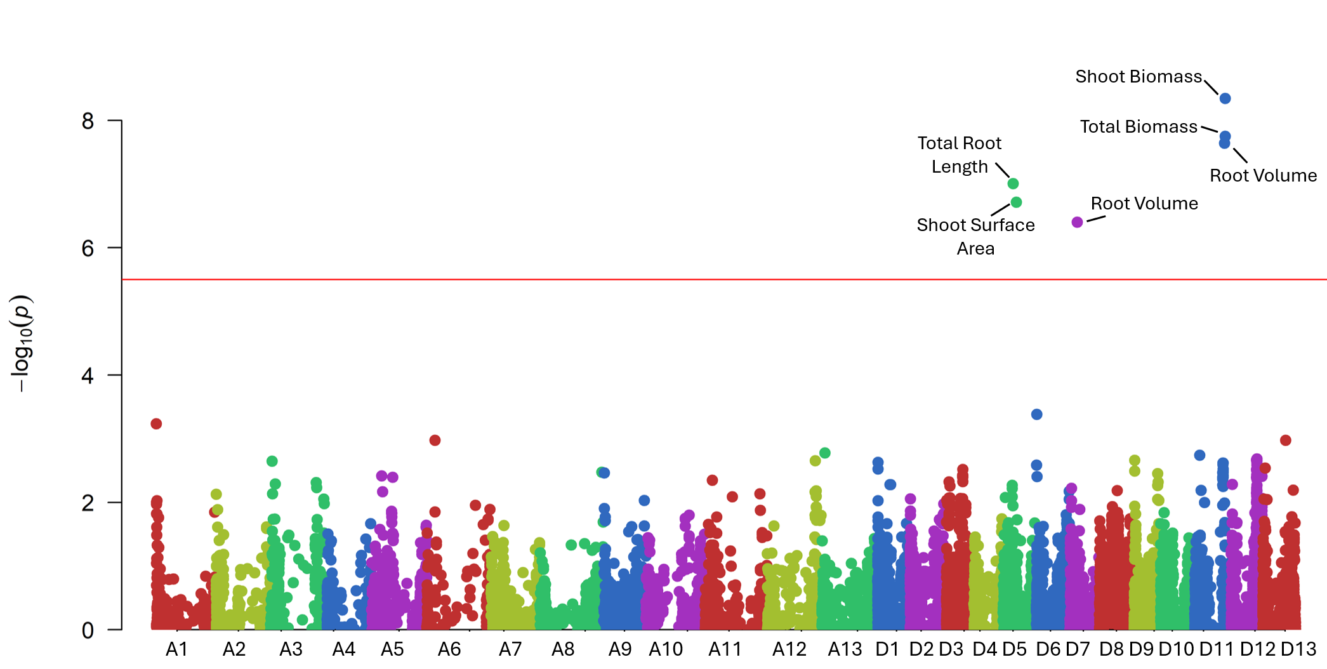Click the y-axis title −log10(p)
This screenshot has width=1327, height=669.
pyautogui.click(x=22, y=343)
